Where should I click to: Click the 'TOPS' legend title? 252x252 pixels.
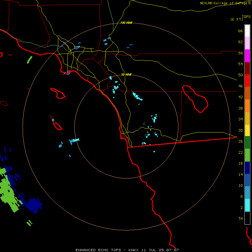(x=246, y=17)
